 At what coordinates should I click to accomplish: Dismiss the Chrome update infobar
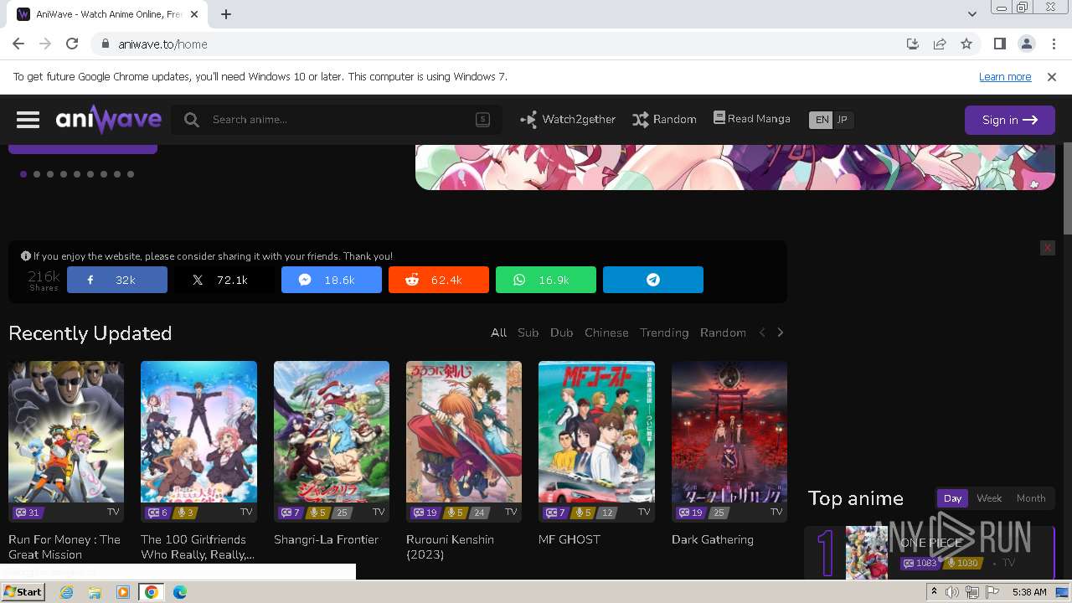[1052, 76]
